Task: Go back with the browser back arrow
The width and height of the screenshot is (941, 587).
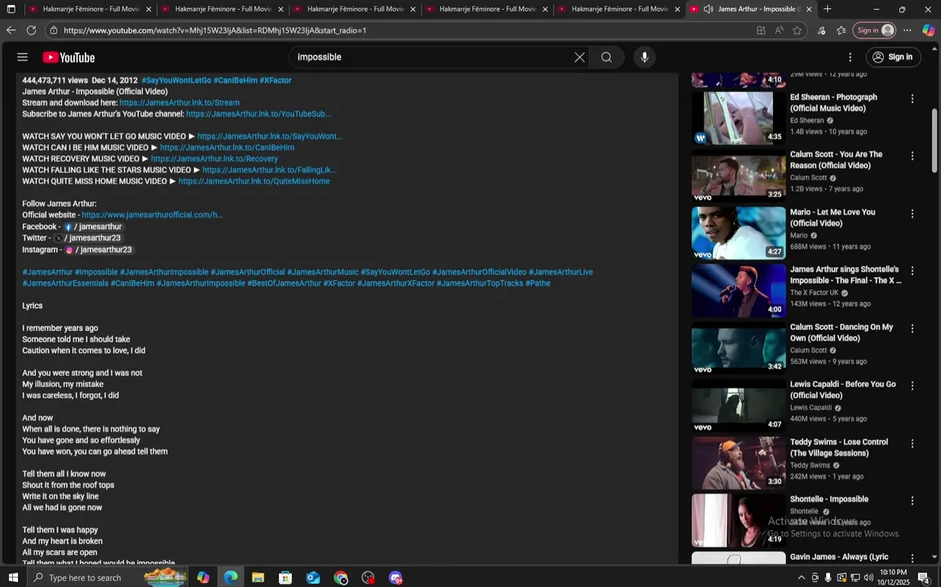Action: point(11,30)
